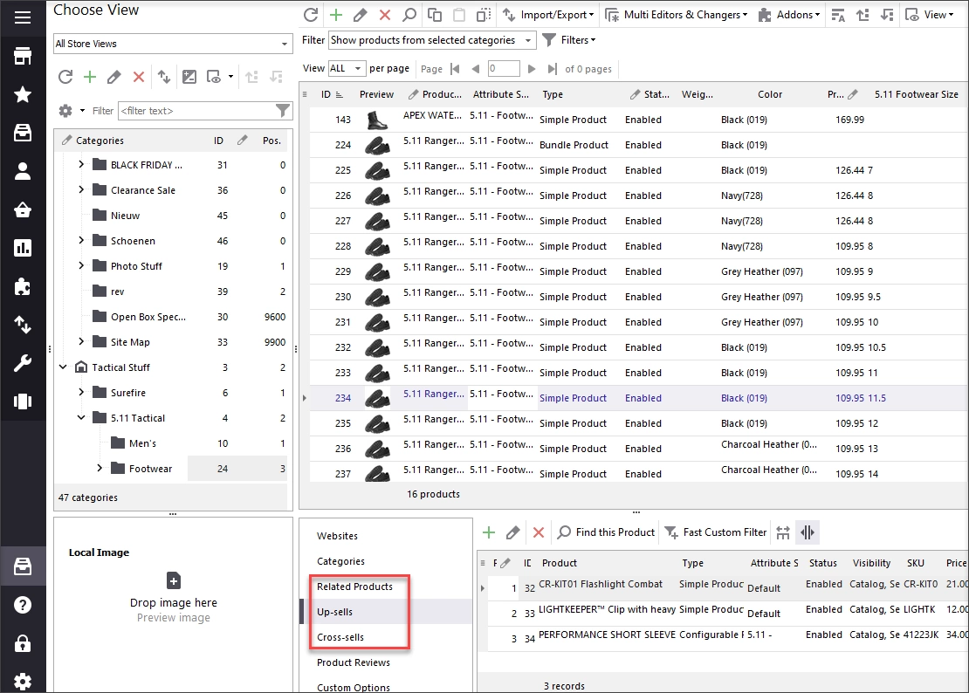Viewport: 969px width, 693px height.
Task: Open the customers person icon in sidebar
Action: click(23, 171)
